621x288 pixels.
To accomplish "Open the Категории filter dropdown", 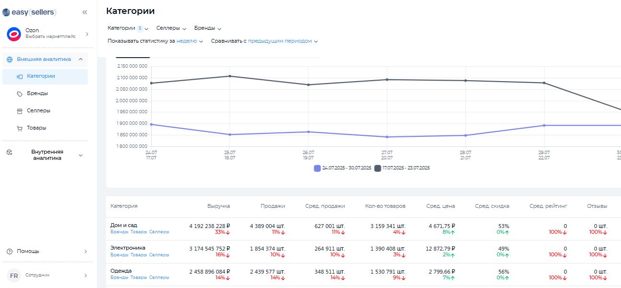I will pos(128,28).
